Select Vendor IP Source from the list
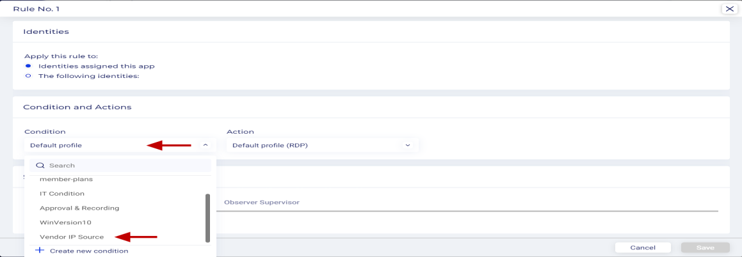 72,237
